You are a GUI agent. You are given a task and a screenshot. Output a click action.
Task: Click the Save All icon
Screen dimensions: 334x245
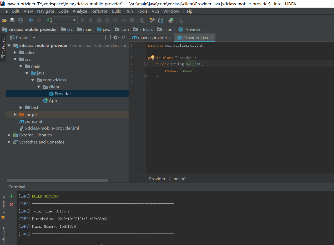[x=12, y=20]
